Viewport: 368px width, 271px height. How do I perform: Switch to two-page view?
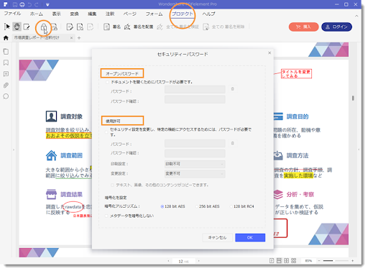pos(287,261)
